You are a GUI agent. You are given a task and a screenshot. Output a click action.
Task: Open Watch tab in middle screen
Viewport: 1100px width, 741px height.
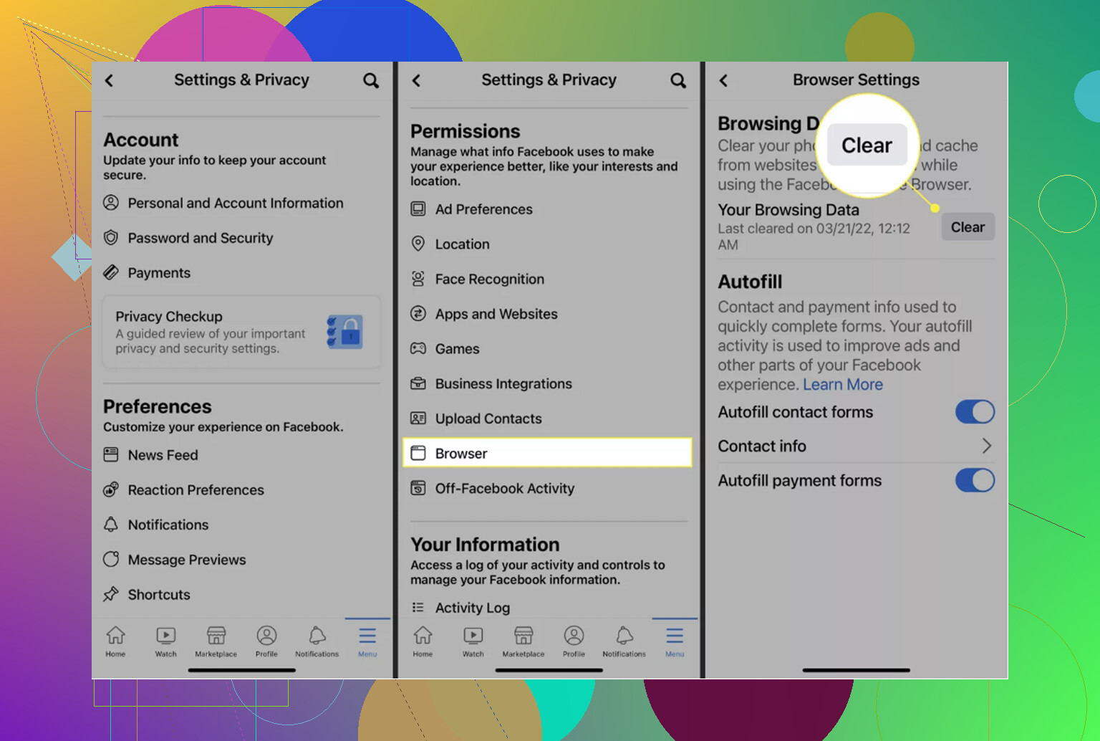[x=473, y=641]
